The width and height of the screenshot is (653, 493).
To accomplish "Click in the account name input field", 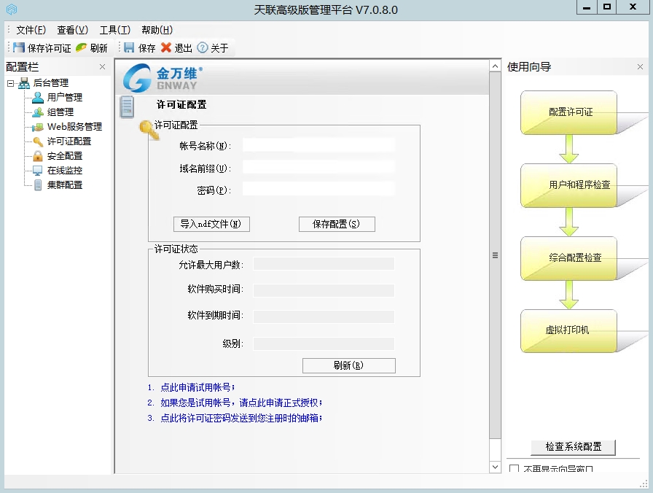I will tap(318, 145).
